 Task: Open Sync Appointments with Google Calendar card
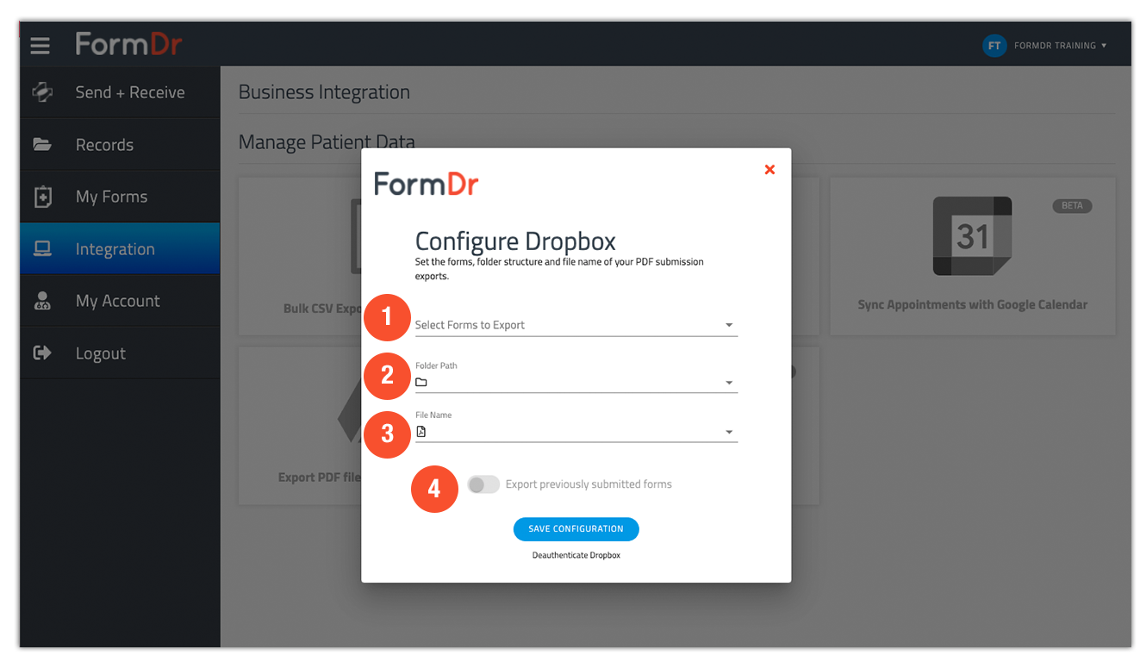pos(973,257)
